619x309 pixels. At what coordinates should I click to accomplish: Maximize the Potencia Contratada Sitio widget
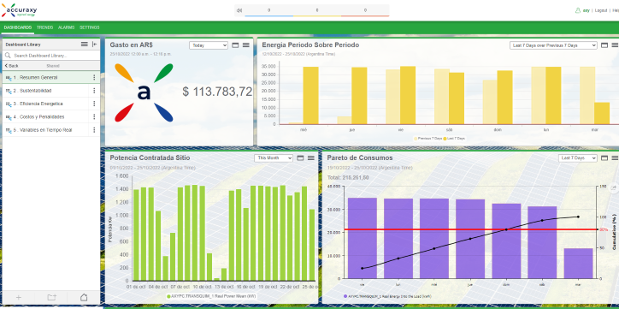pos(300,158)
